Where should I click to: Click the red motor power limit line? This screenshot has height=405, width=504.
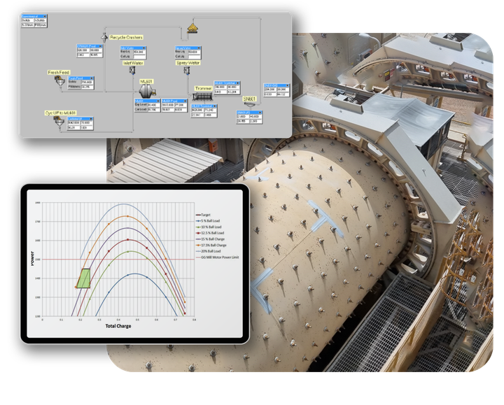[118, 260]
